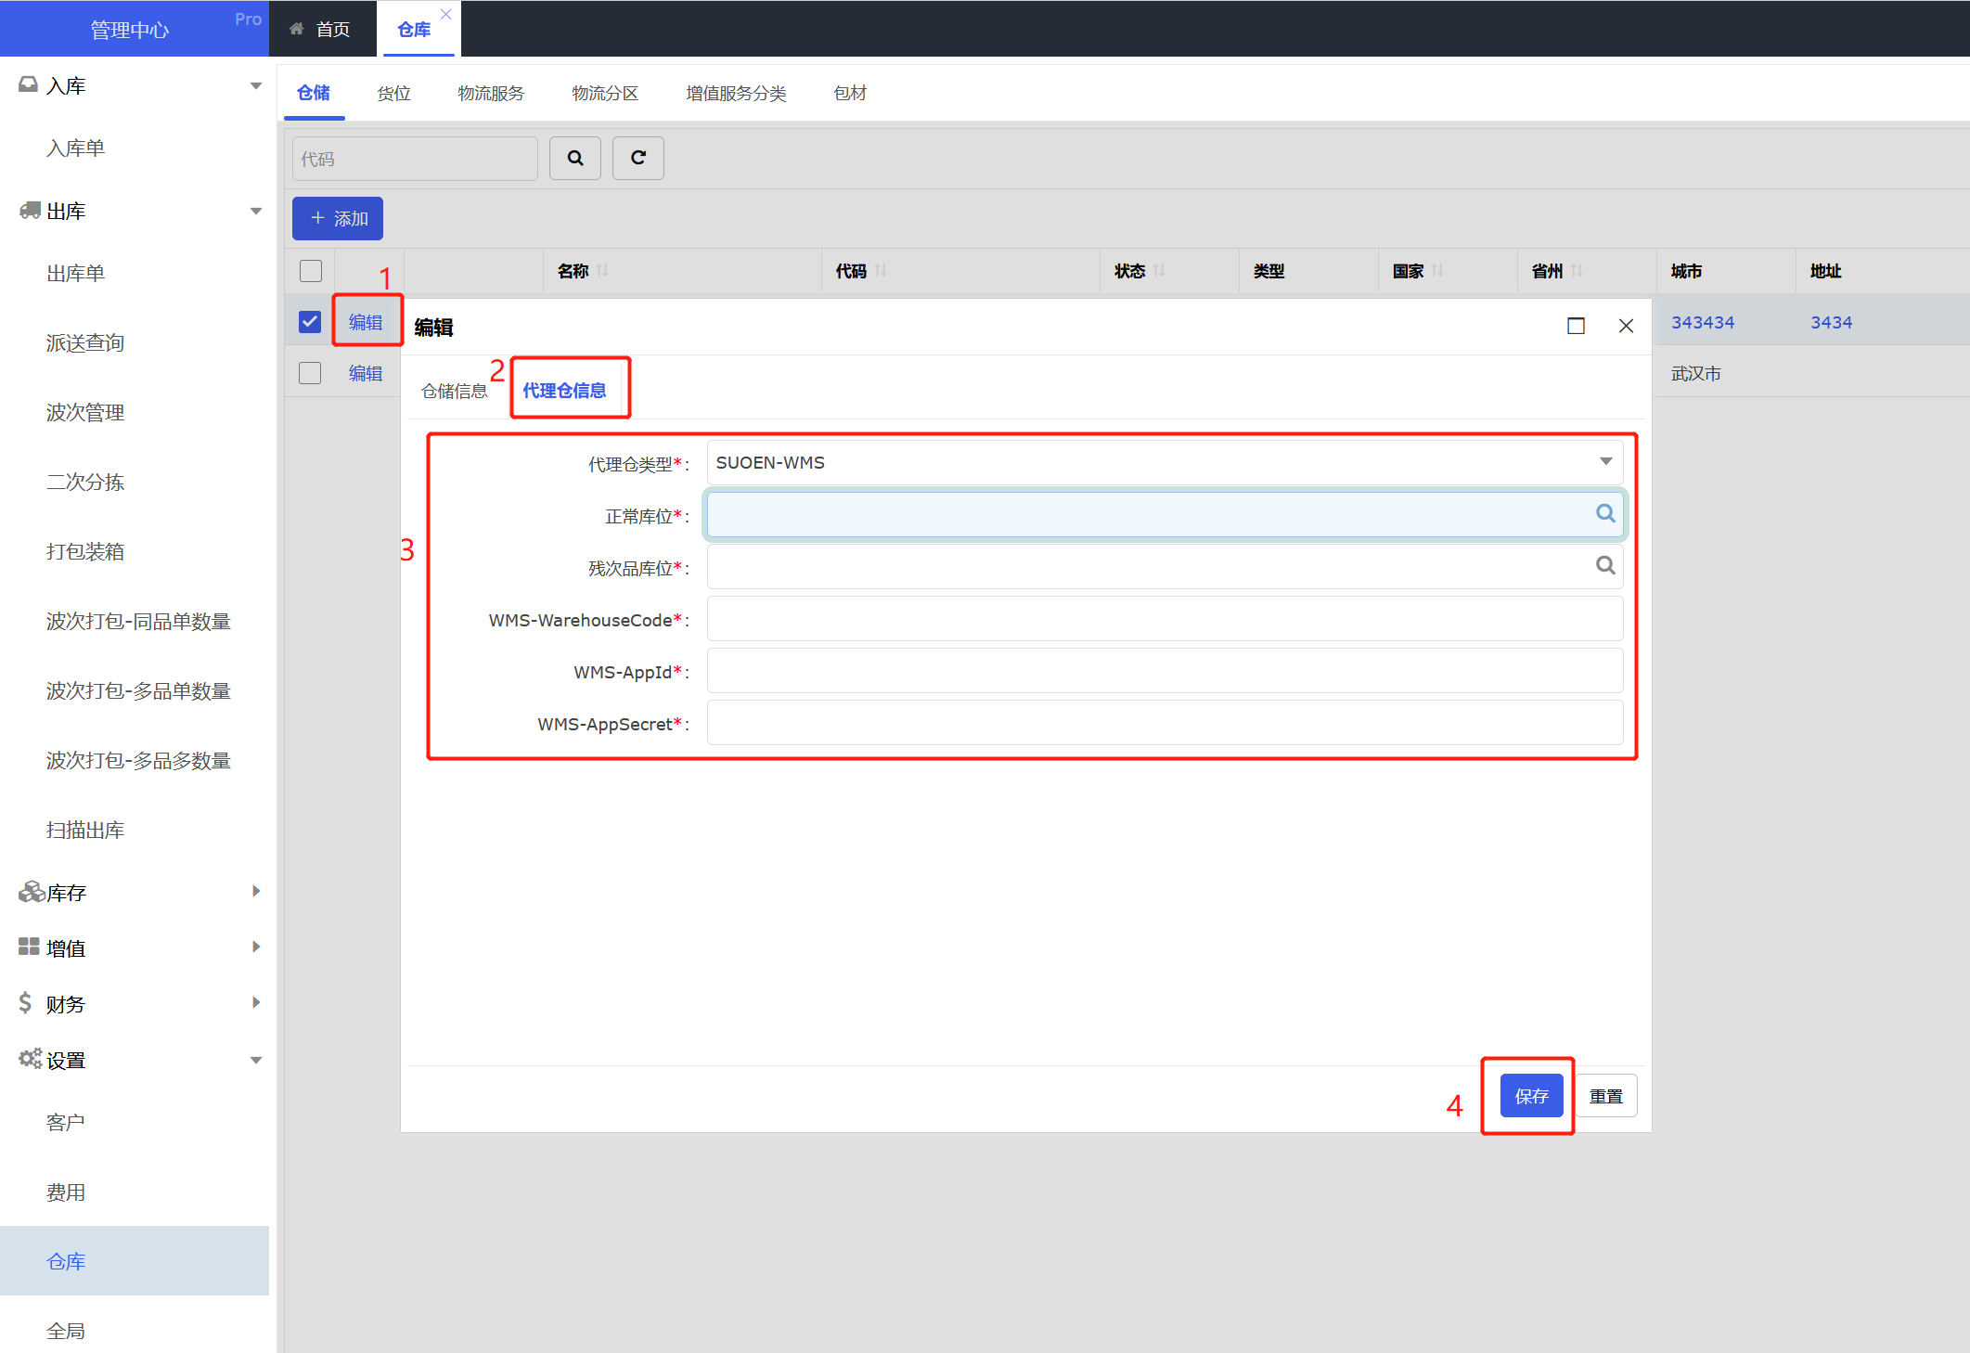Viewport: 1970px width, 1353px height.
Task: Switch to the 仓储 tab
Action: pos(314,93)
